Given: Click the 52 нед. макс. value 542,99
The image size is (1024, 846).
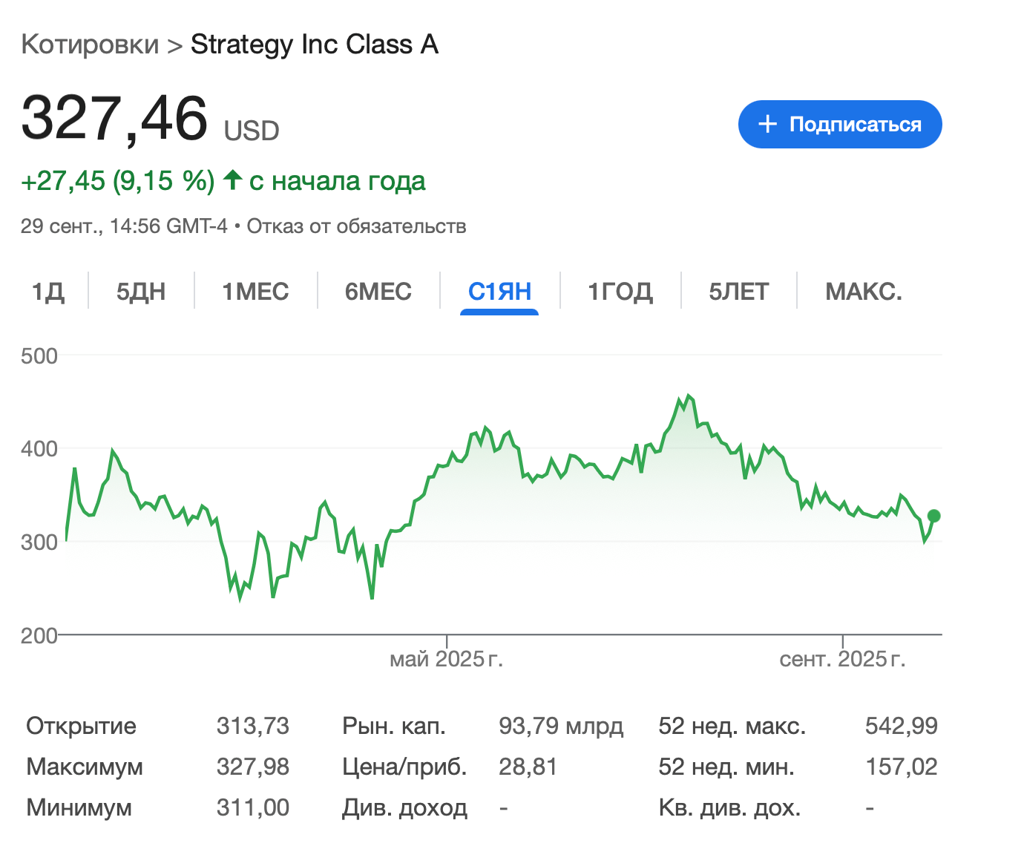Looking at the screenshot, I should (901, 726).
